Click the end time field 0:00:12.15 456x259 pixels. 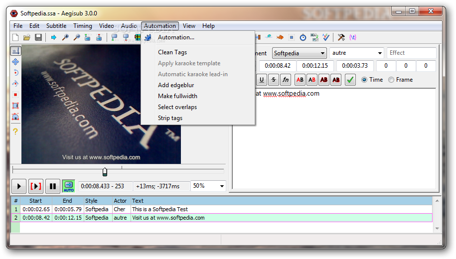tap(315, 66)
